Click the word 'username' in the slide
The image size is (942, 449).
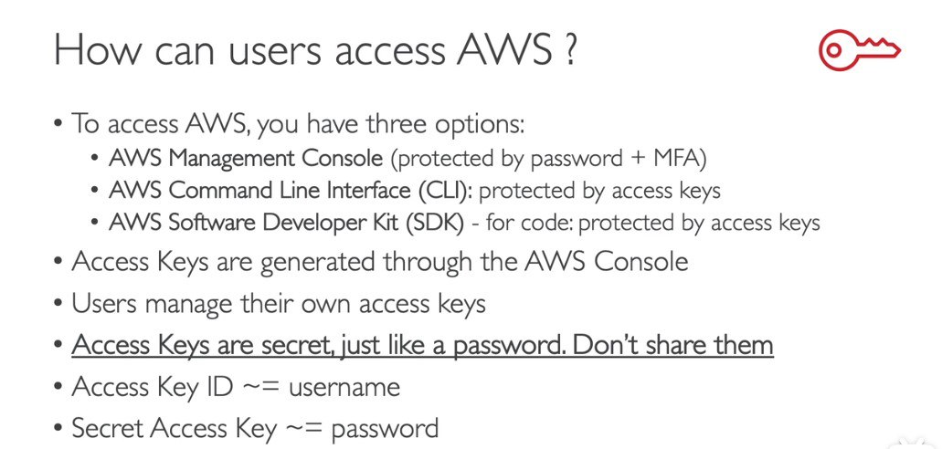coord(344,388)
